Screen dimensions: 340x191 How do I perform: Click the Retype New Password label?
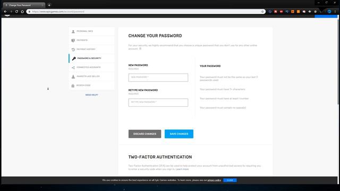pos(143,90)
